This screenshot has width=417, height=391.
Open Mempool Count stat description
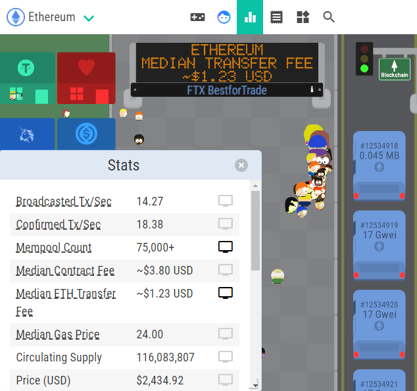pos(54,248)
